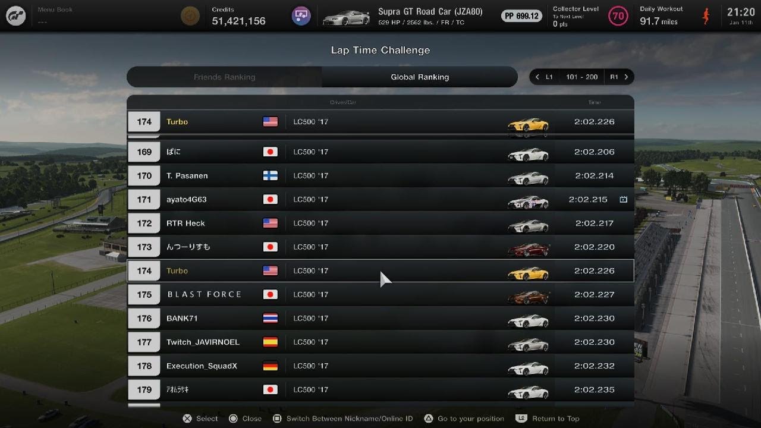The image size is (761, 428).
Task: Click the 2:02.235 lap time
Action: coord(595,389)
